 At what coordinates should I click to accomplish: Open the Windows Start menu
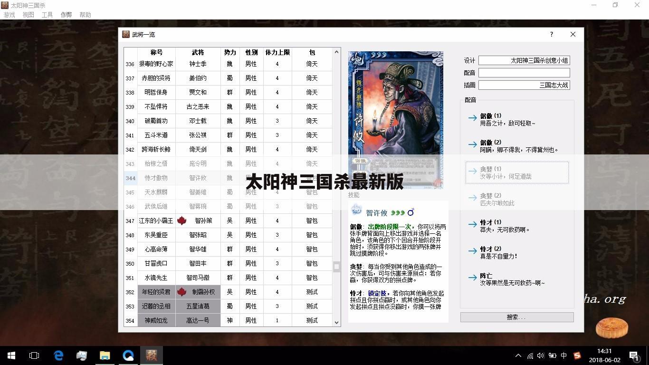11,355
